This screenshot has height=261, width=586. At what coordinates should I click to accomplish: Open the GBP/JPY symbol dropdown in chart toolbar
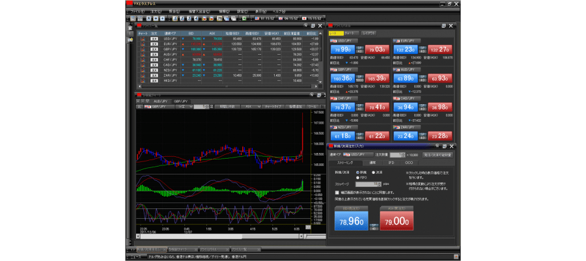pos(160,106)
